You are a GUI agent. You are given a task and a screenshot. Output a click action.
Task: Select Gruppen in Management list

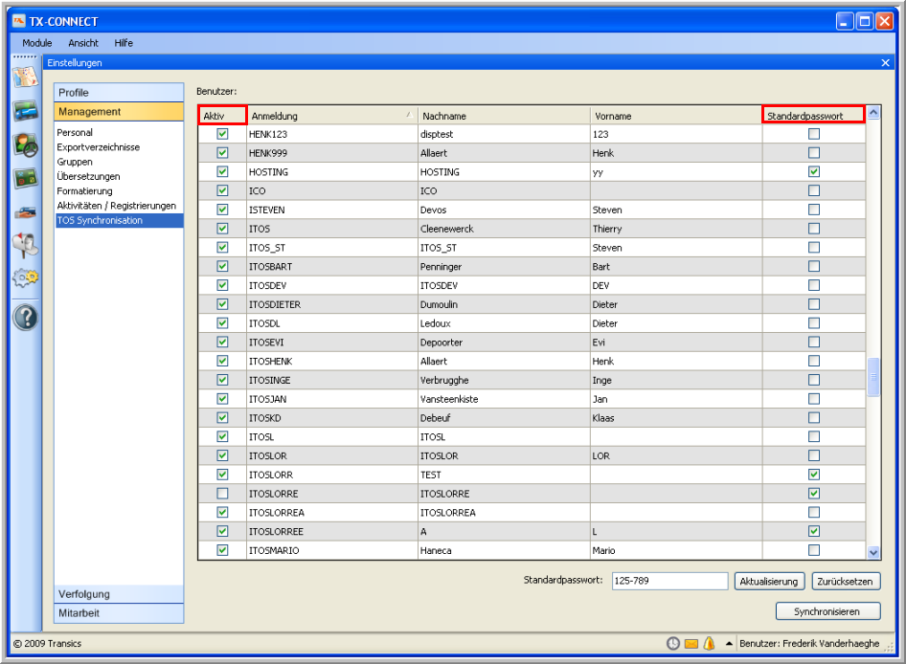point(75,162)
